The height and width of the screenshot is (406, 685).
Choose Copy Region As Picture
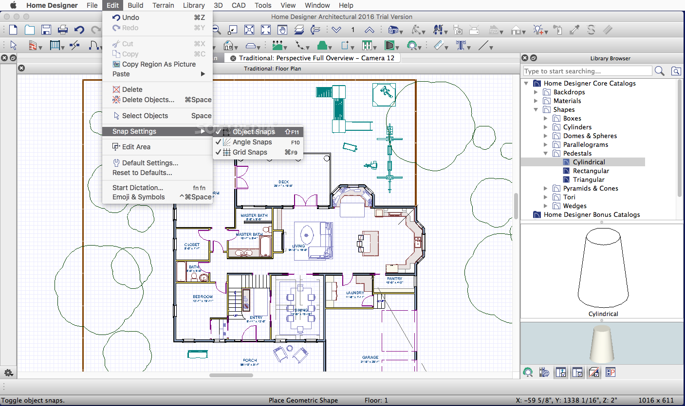coord(157,64)
